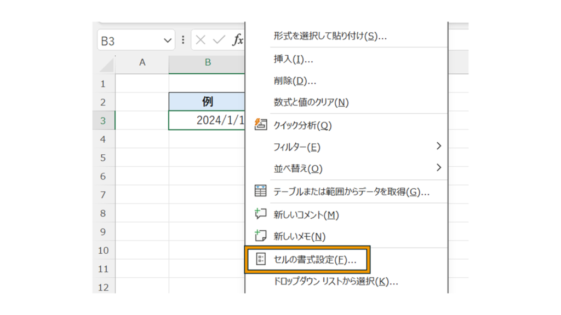Open the Name Box dropdown arrow
The width and height of the screenshot is (561, 315).
[x=168, y=41]
